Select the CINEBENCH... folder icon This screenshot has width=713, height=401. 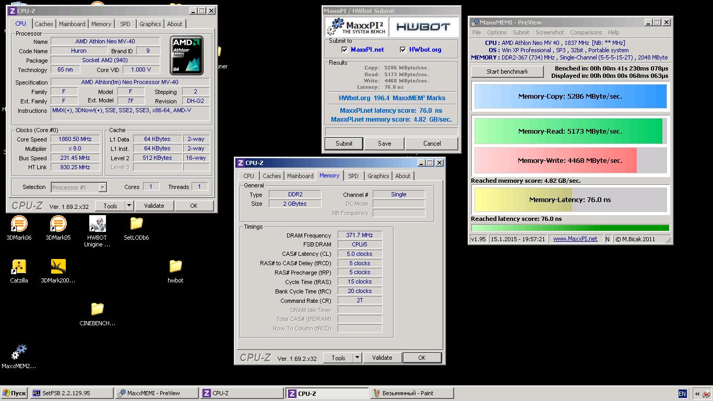pos(97,314)
